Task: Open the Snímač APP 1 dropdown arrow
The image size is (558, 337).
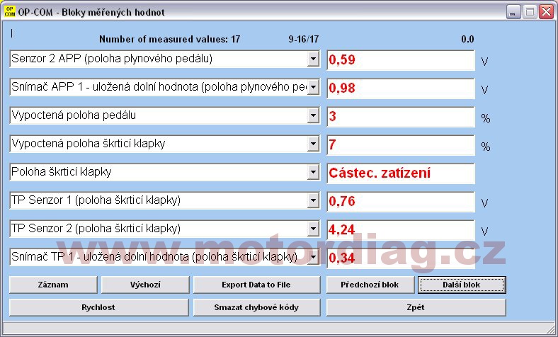Action: click(313, 88)
